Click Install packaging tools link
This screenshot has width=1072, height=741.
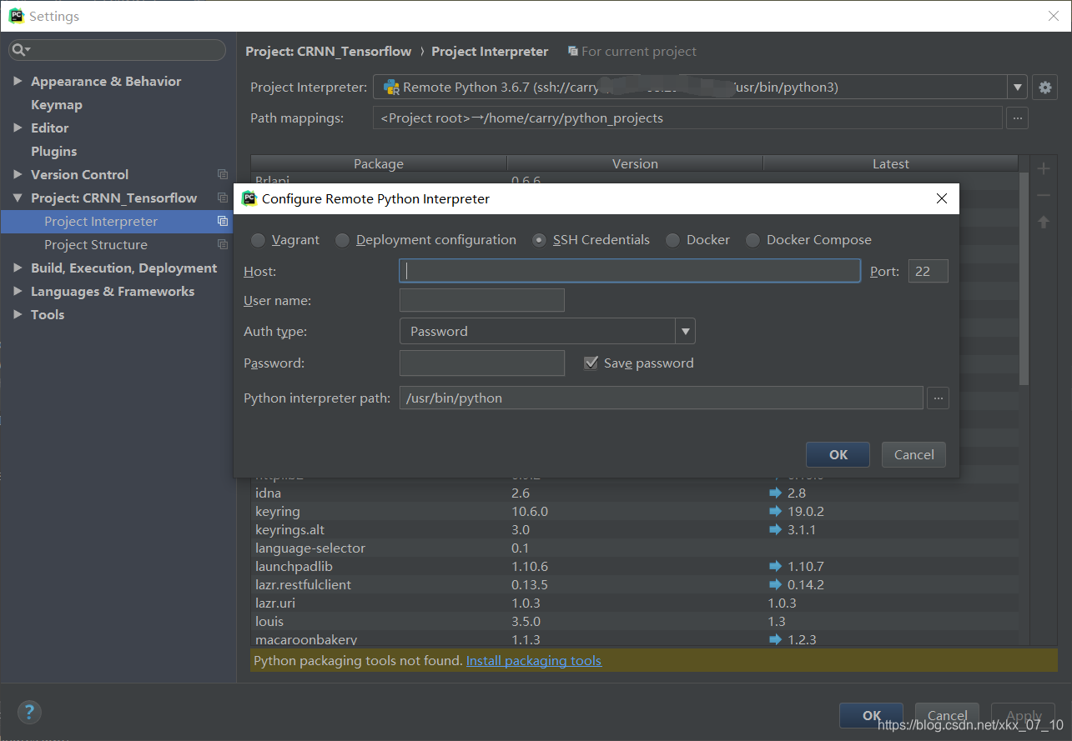pos(534,660)
